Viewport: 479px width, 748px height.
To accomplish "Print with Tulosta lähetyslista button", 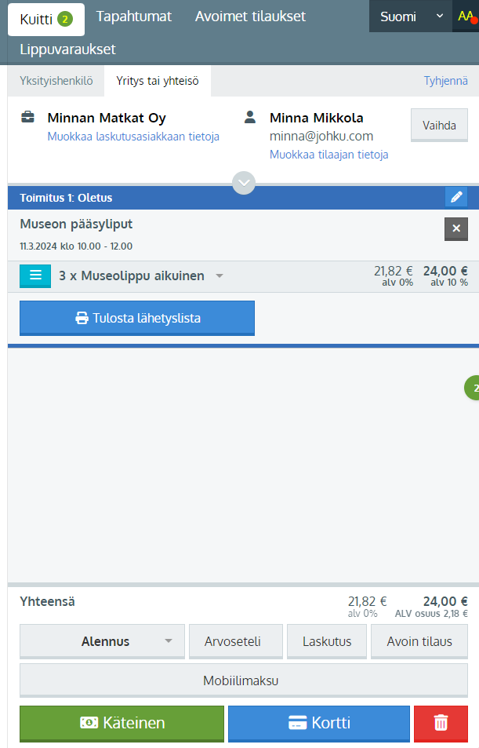I will [137, 318].
